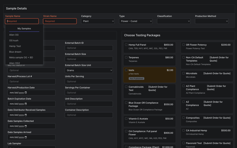This screenshot has width=237, height=148.
Task: Select CA Compliance: Full panel Flower checkbox
Action: 126,131
